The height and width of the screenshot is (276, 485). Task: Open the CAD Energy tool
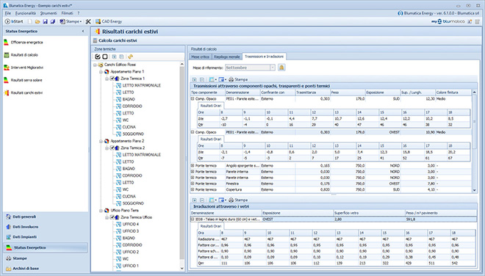(109, 21)
